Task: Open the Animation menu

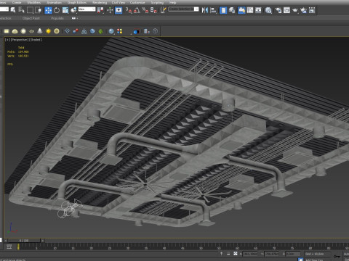Action: click(54, 2)
